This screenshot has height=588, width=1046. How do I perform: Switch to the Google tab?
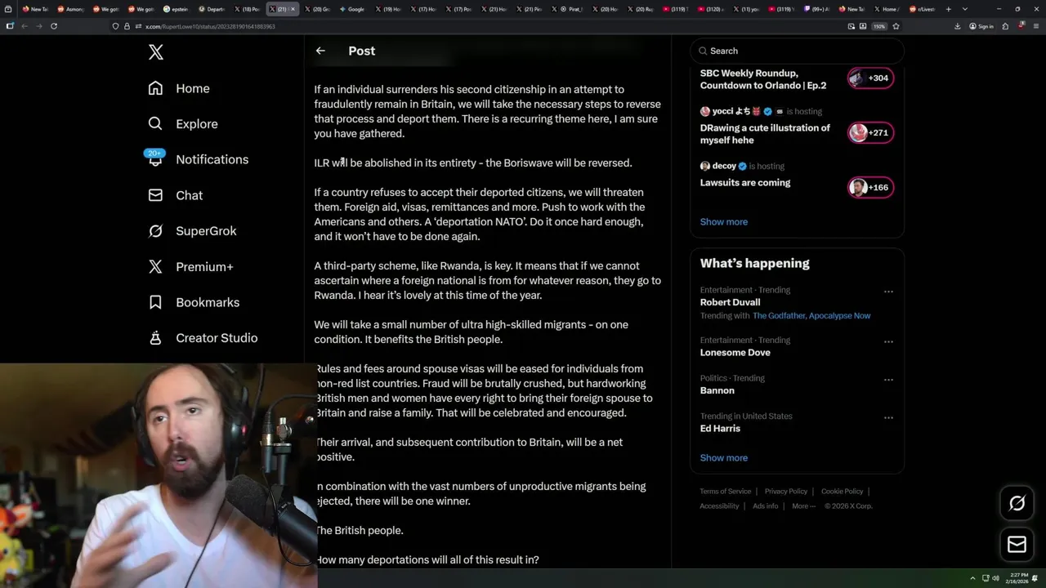351,9
